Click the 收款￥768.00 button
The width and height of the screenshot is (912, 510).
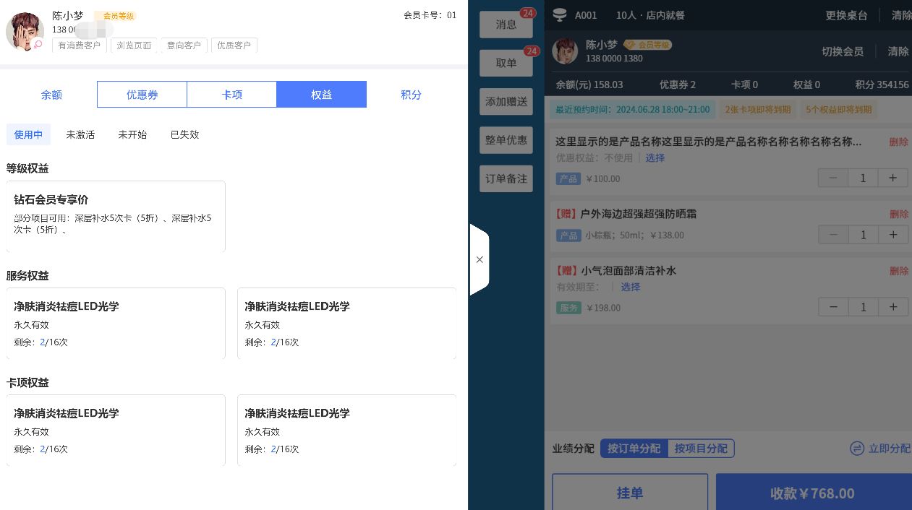814,493
